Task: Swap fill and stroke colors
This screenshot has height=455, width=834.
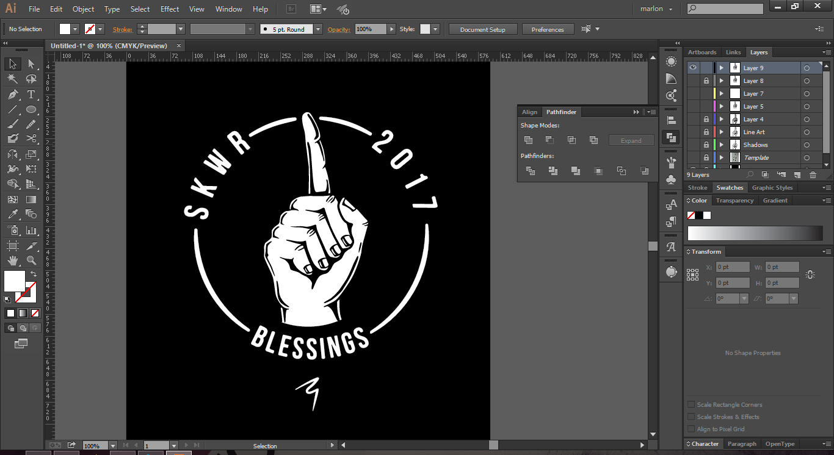Action: (34, 274)
